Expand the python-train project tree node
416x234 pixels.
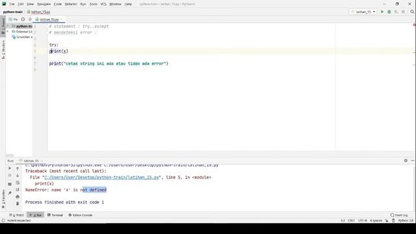tap(8, 26)
